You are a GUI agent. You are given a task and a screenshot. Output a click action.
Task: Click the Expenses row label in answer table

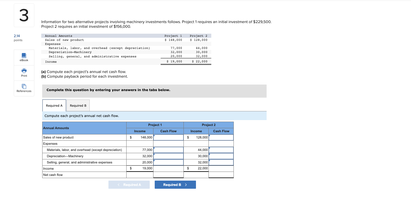[50, 143]
